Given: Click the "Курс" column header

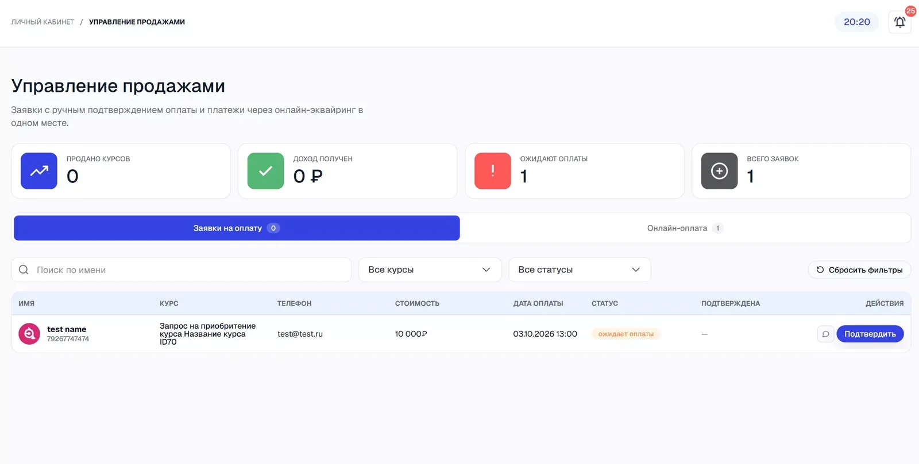Looking at the screenshot, I should click(169, 303).
